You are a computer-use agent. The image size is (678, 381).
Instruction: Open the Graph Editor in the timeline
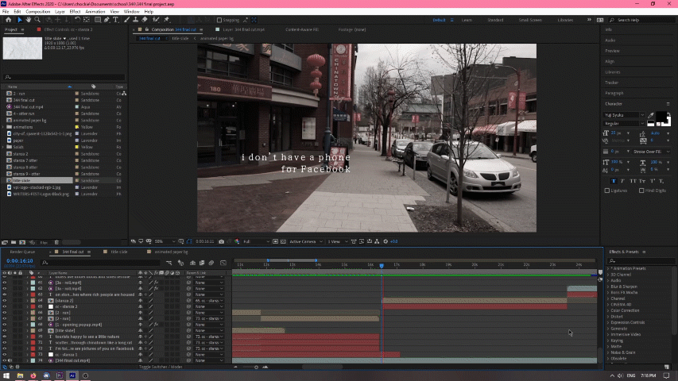224,262
